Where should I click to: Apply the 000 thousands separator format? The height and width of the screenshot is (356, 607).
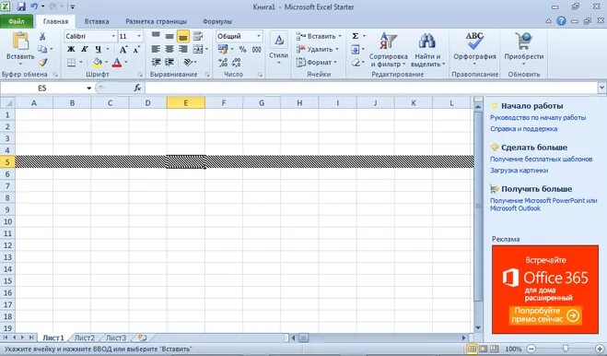[256, 49]
